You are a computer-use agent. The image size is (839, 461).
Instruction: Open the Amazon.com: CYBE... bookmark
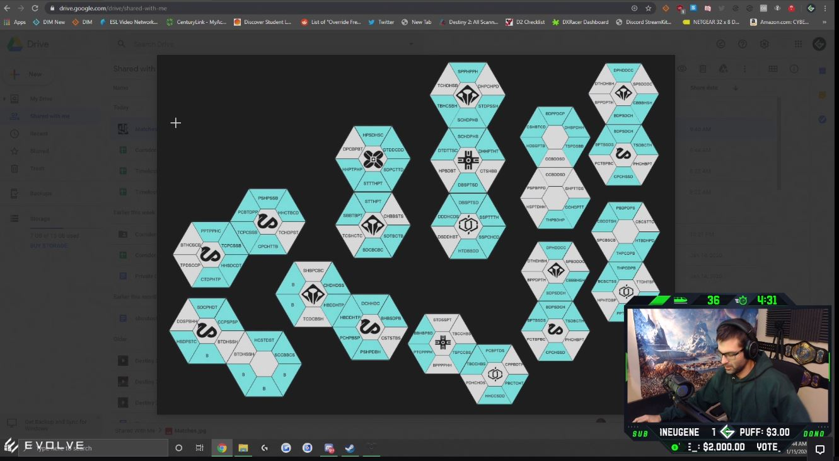tap(779, 22)
